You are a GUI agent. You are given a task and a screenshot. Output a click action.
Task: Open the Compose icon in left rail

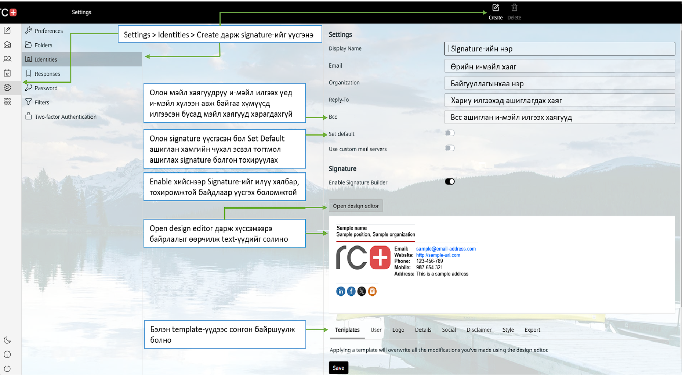tap(7, 30)
